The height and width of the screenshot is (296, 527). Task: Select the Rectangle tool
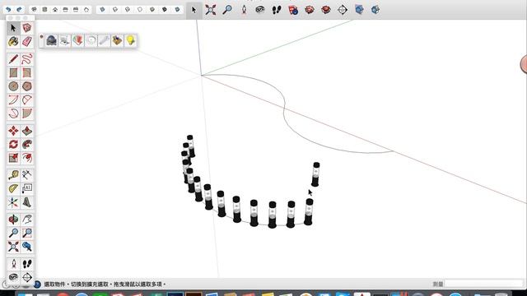(x=13, y=72)
